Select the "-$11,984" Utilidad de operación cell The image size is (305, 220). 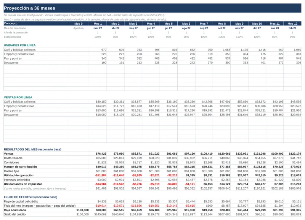click(98, 176)
